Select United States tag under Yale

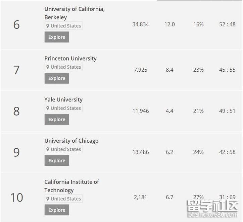(66, 108)
